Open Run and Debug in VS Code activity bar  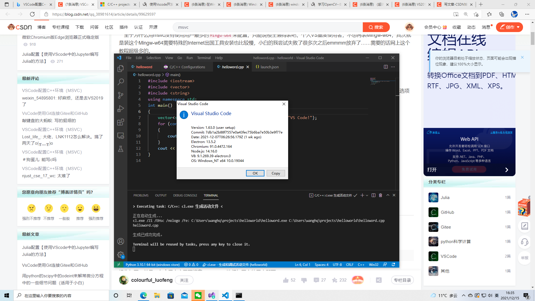coord(121,109)
